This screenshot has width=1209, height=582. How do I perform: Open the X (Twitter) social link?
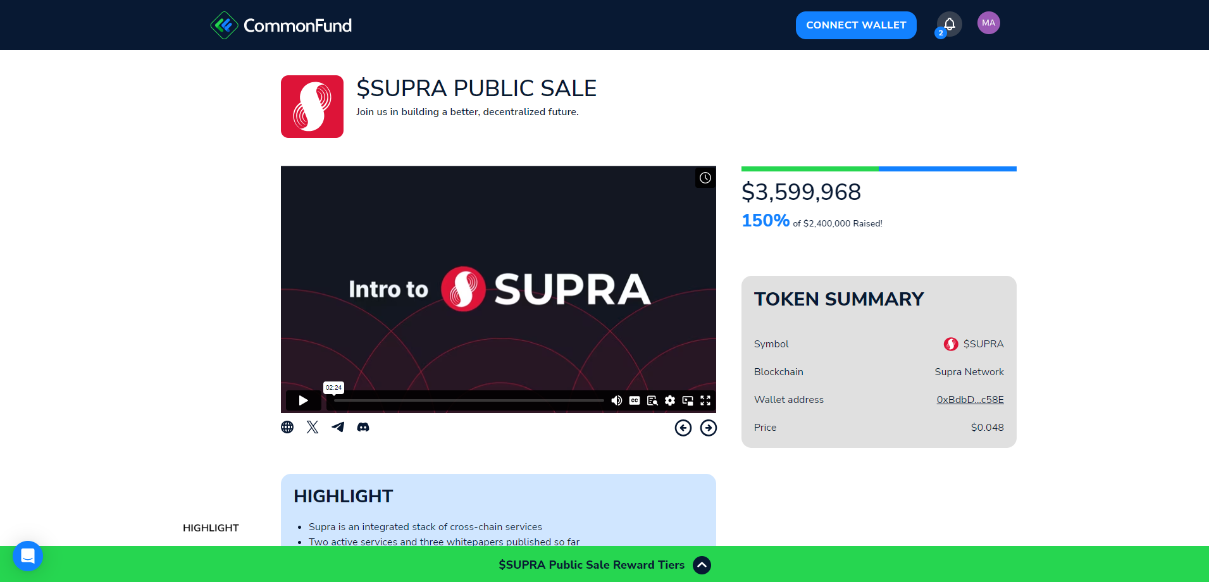(313, 427)
